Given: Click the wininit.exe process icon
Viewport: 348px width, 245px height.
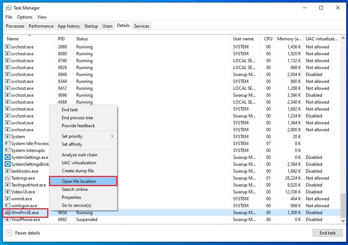Looking at the screenshot, I should [x=8, y=198].
